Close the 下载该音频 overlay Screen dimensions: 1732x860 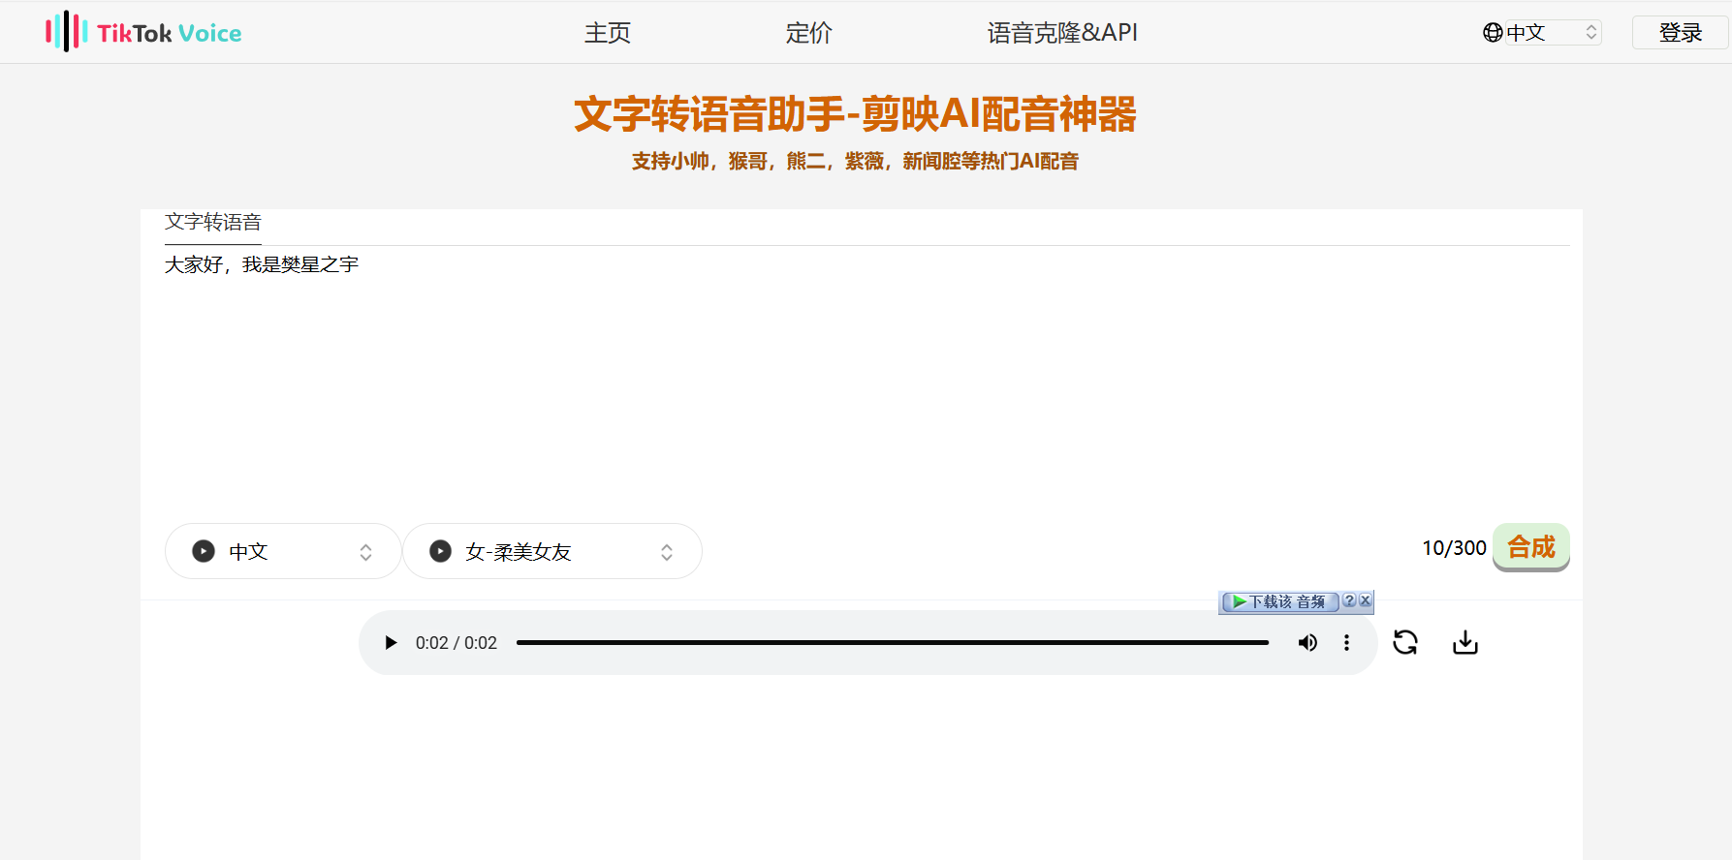1365,600
